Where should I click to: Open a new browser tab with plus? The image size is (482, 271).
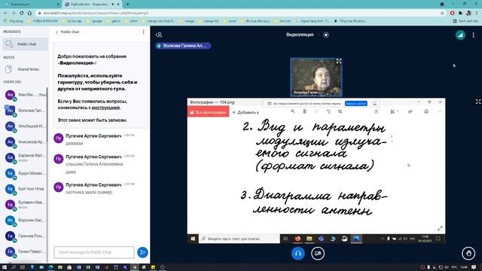127,5
